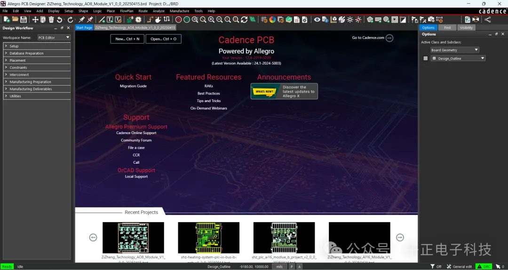Click the next arrow in Recent Projects
Screen dimensions: 508x270
(400, 238)
